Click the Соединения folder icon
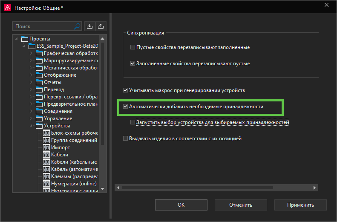This screenshot has height=222, width=337. pos(39,111)
